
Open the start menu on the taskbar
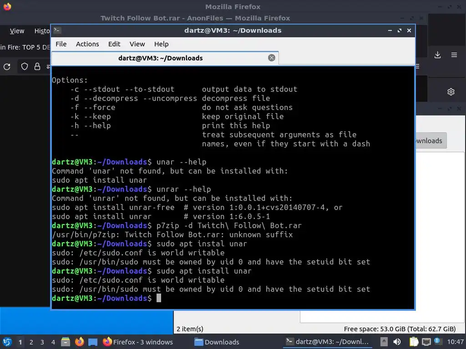coord(7,342)
